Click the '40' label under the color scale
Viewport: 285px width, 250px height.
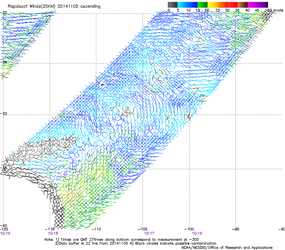[247, 10]
